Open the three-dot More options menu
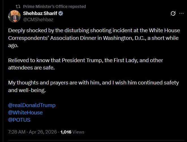The width and height of the screenshot is (187, 142). pyautogui.click(x=181, y=14)
